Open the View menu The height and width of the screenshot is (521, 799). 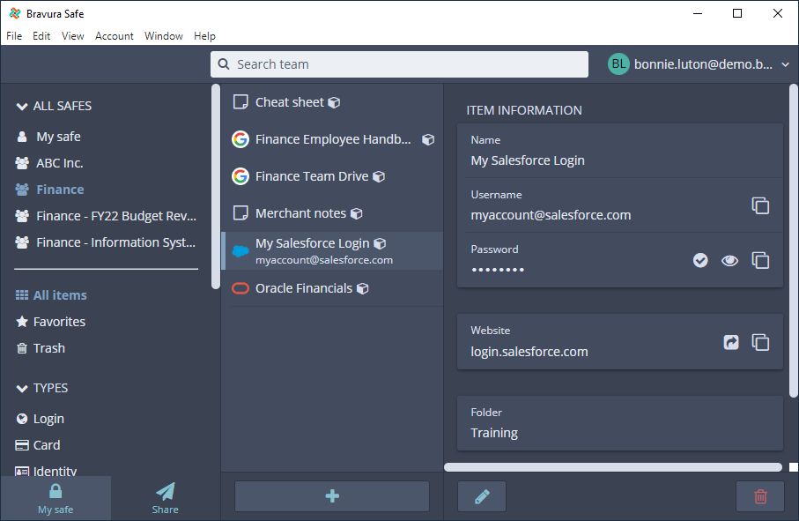(72, 35)
